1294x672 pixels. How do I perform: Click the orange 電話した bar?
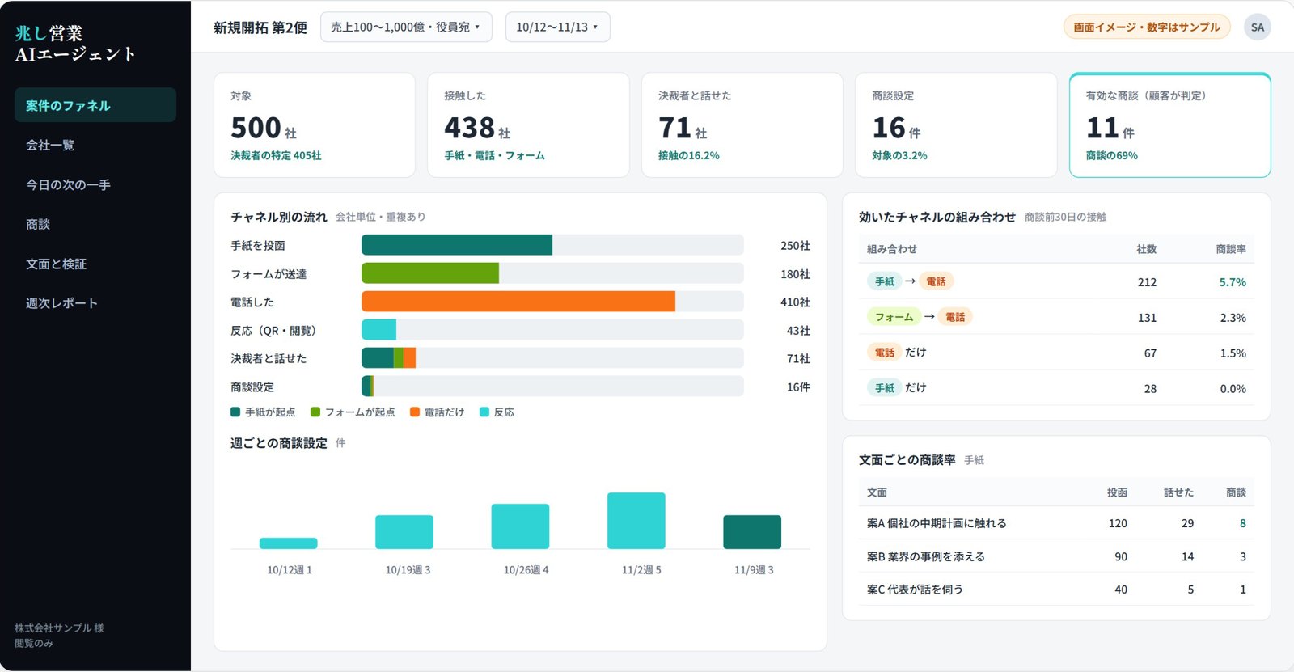click(x=518, y=302)
